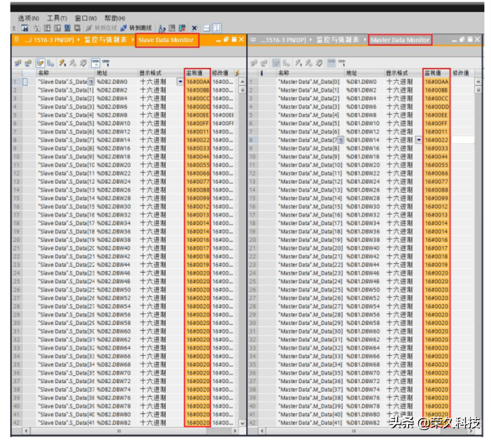Click the 转到离线 (Go offline) toolbar icon
491x440 pixels.
pyautogui.click(x=136, y=28)
